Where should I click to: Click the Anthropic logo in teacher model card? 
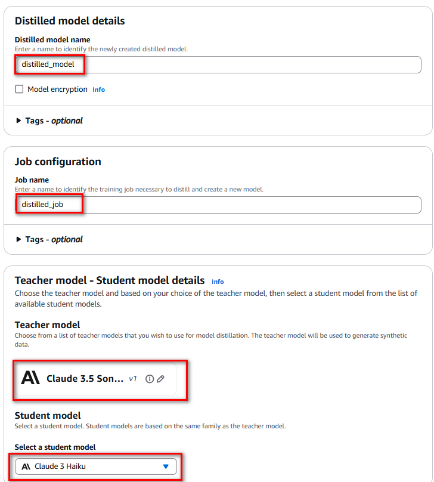click(30, 378)
